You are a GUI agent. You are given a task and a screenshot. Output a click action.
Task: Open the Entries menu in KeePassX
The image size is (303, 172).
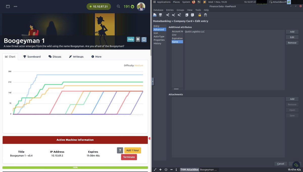(x=170, y=10)
